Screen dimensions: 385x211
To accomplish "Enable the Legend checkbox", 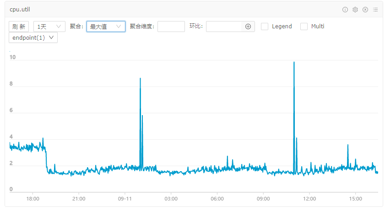I will pos(265,26).
